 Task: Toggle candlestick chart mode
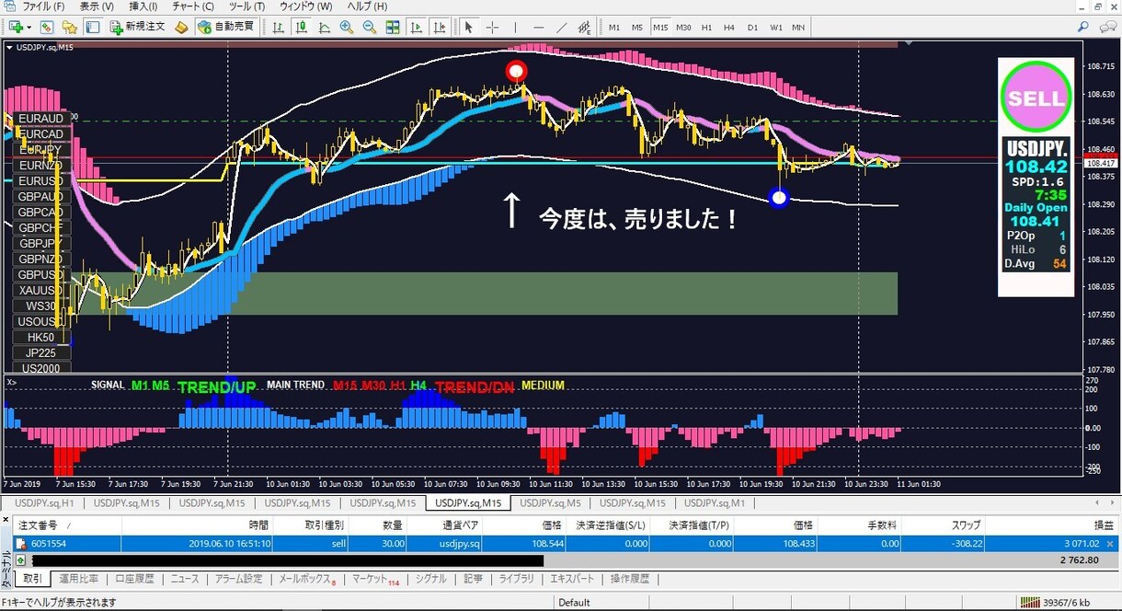pyautogui.click(x=302, y=27)
